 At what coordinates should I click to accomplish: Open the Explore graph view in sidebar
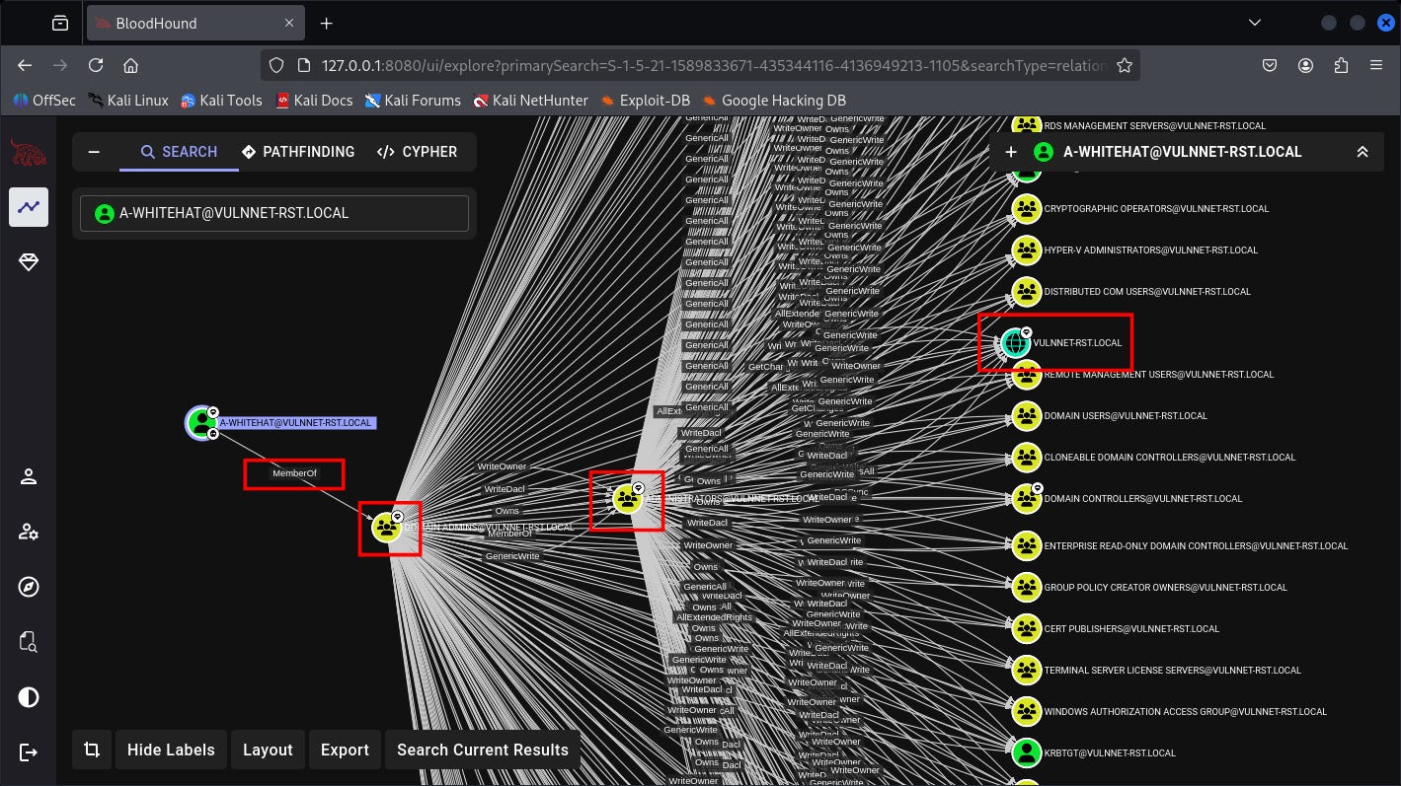coord(29,207)
